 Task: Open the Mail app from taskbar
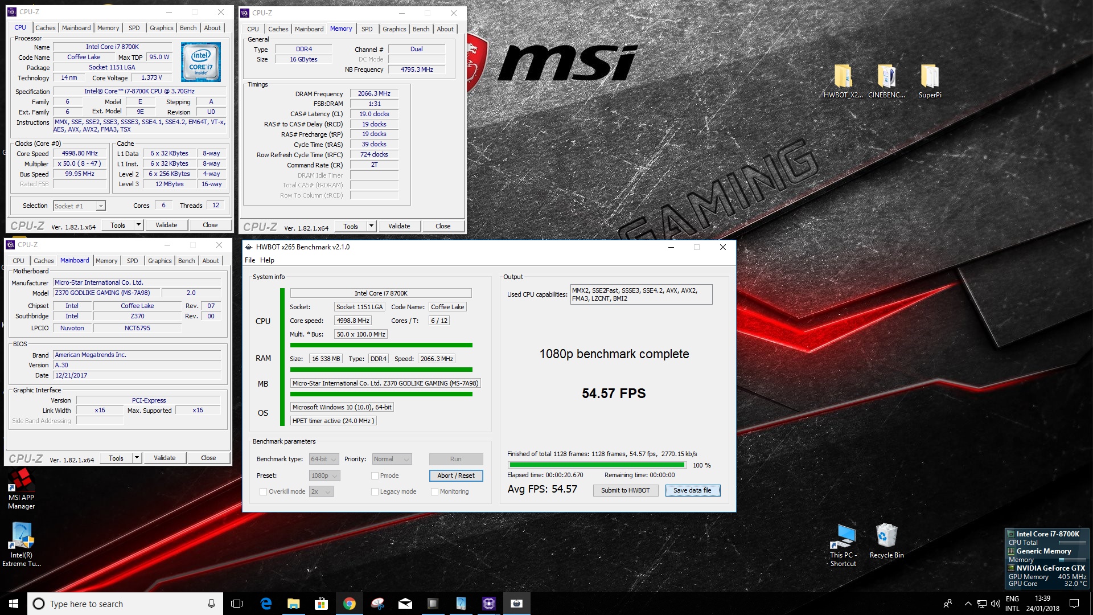(405, 604)
